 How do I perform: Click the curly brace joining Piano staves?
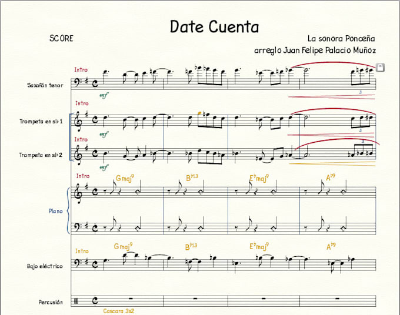tap(68, 210)
